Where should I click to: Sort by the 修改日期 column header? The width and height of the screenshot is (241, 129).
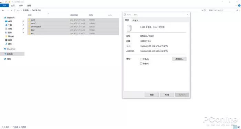tap(74, 15)
